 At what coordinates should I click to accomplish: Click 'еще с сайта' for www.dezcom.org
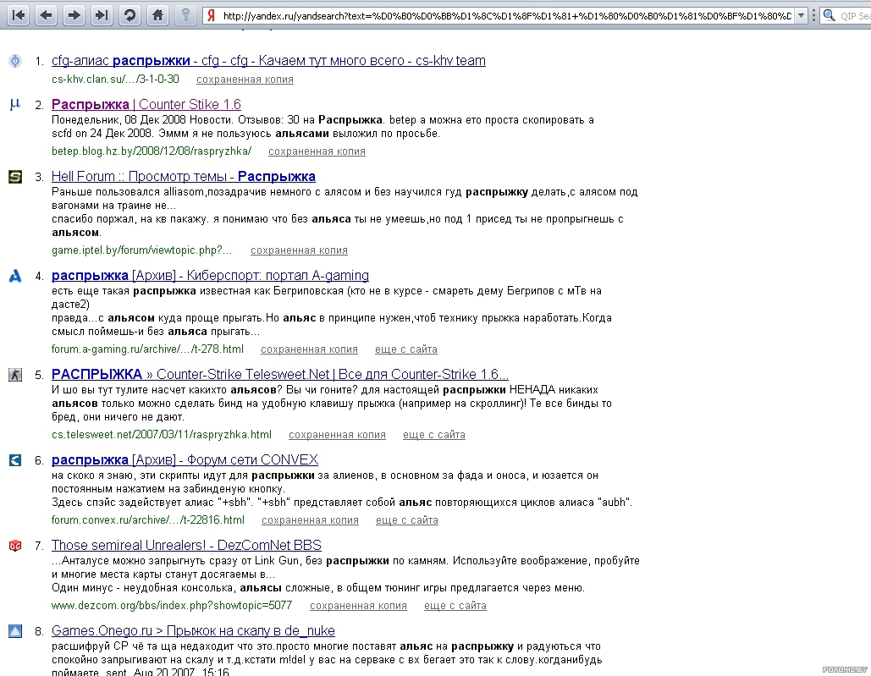455,606
